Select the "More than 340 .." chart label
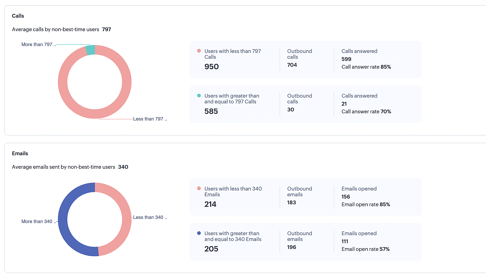The image size is (486, 279). [x=39, y=221]
